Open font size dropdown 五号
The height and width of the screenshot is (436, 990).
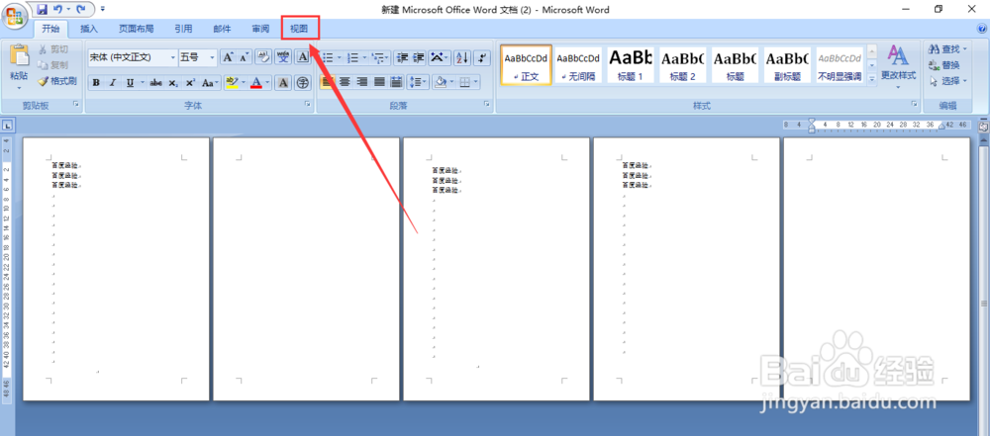coord(213,57)
